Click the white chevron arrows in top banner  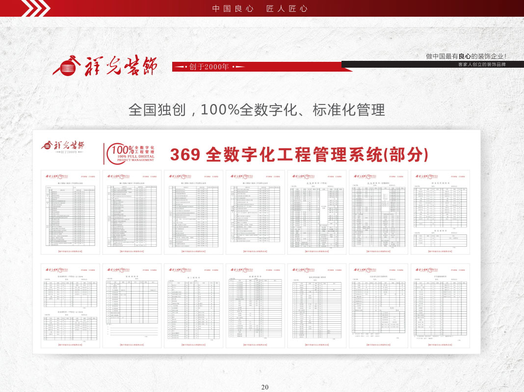coord(36,8)
